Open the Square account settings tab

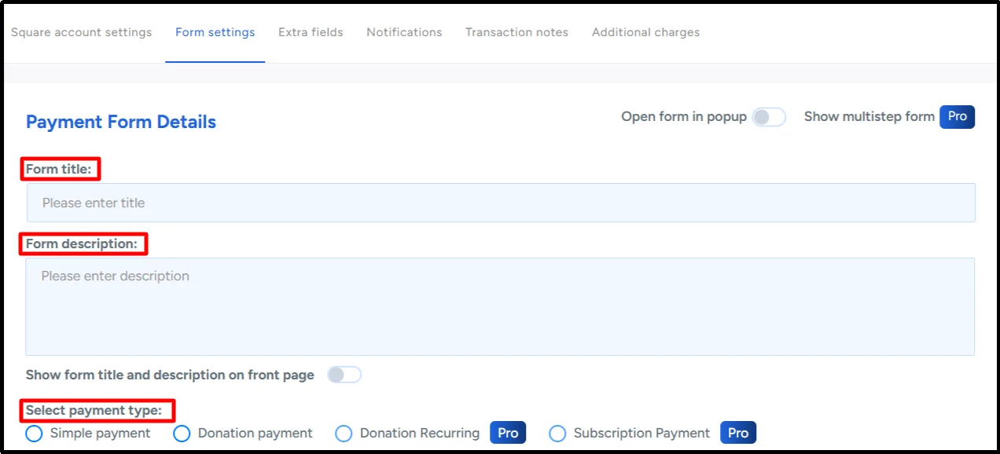pos(81,32)
